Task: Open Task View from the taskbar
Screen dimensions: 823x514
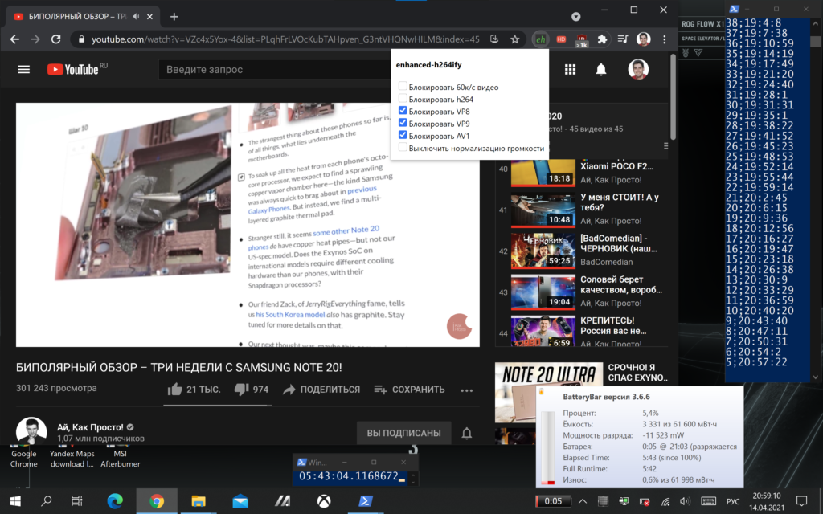Action: pyautogui.click(x=76, y=501)
